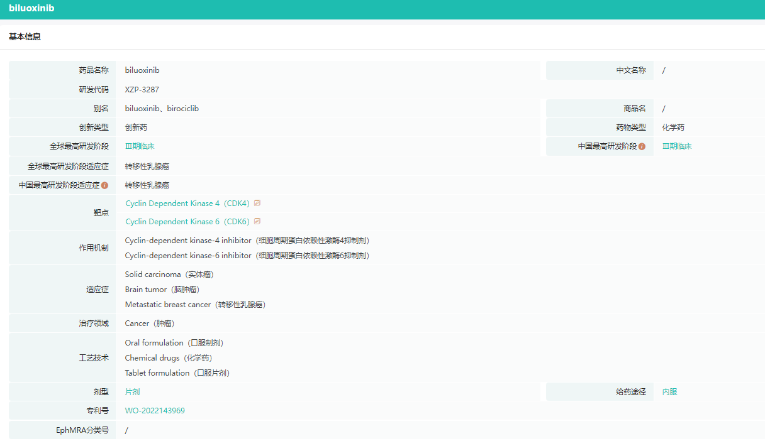Click Tablet formulation (口服片剂) entry

pyautogui.click(x=177, y=373)
